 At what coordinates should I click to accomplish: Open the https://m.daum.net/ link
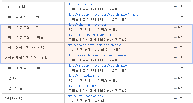[x=82, y=86]
